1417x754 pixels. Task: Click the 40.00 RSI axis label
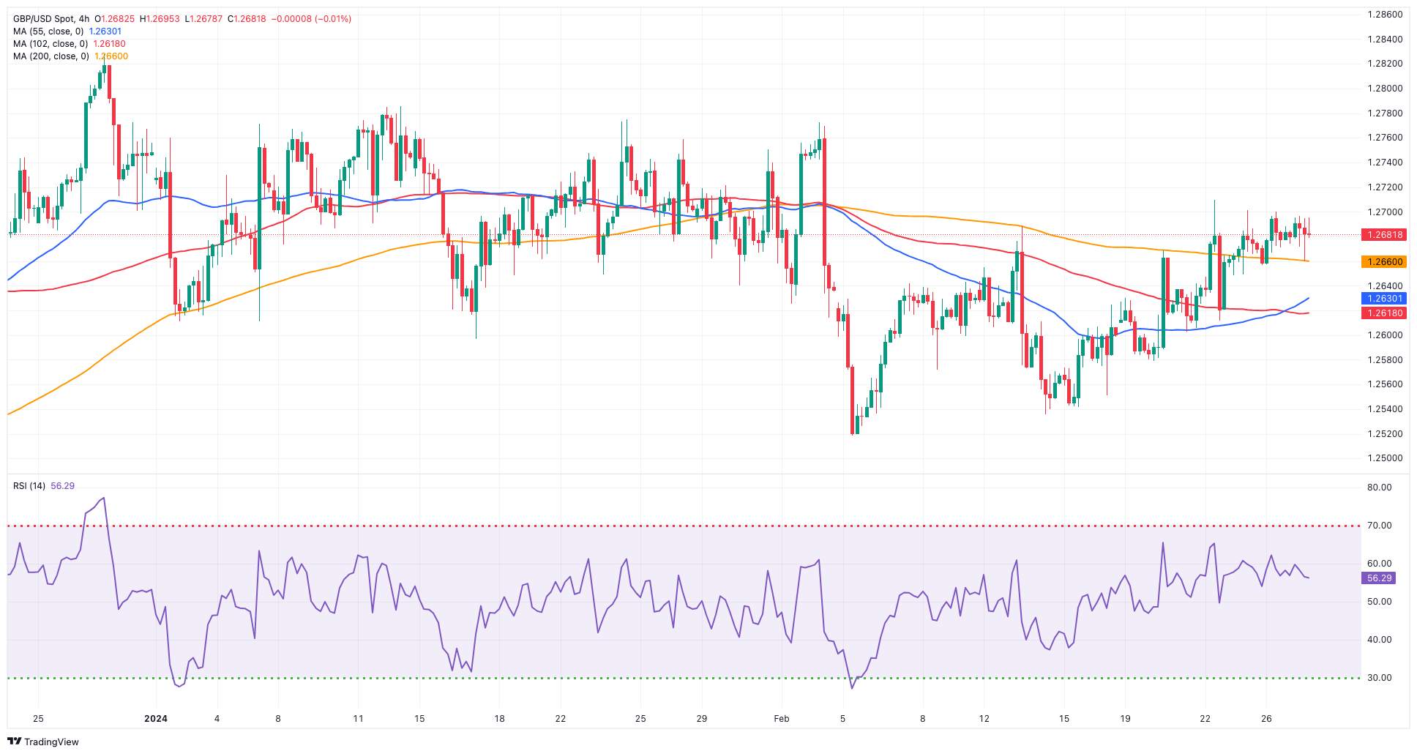[1380, 640]
